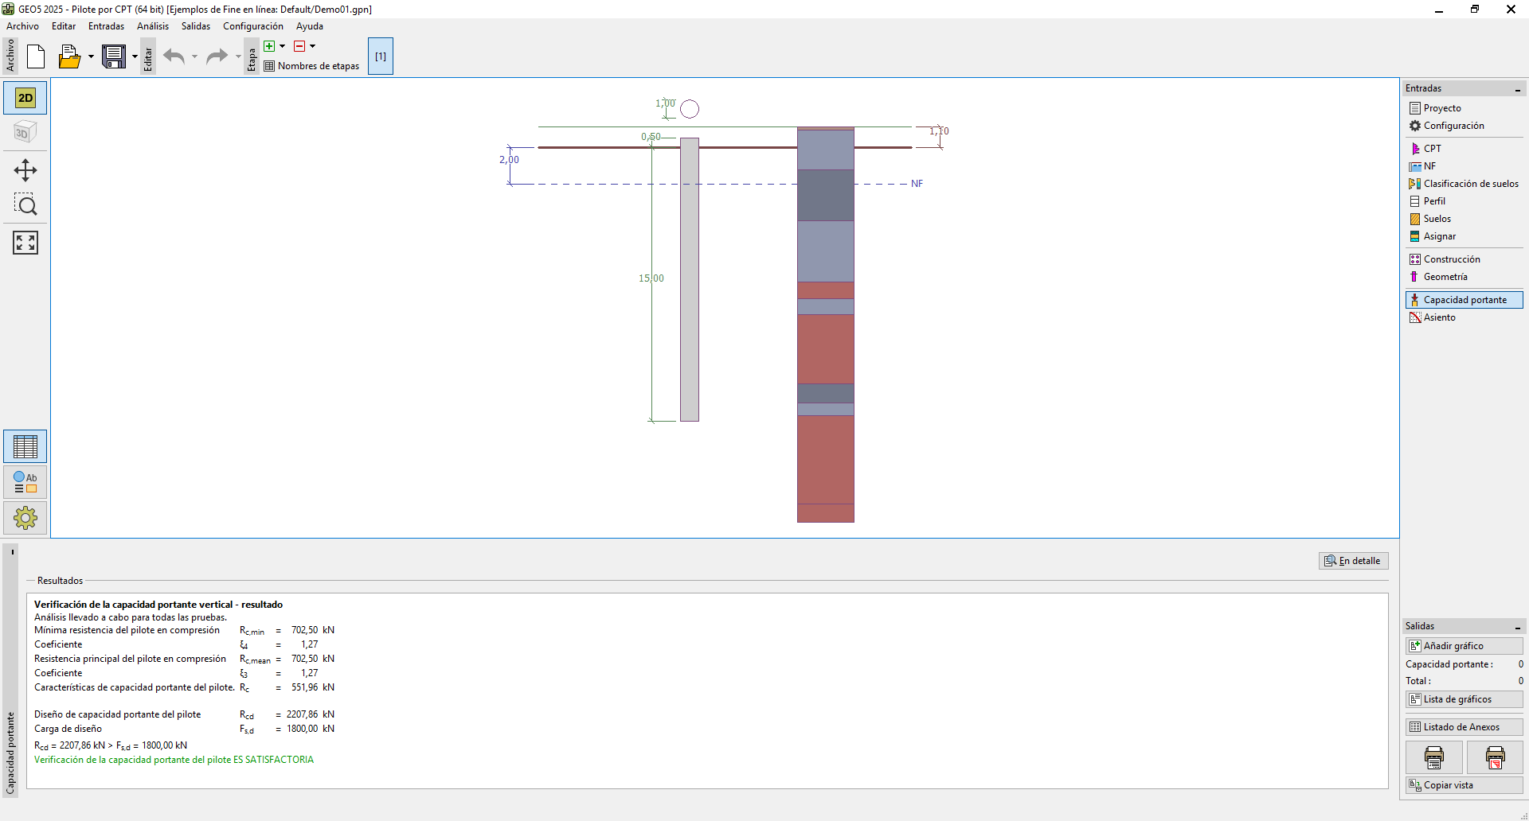
Task: Click the red soil layer in profile
Action: click(x=825, y=348)
